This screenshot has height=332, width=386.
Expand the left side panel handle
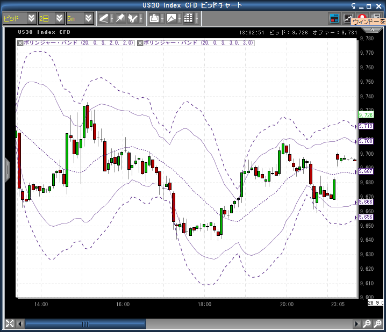tap(7, 169)
